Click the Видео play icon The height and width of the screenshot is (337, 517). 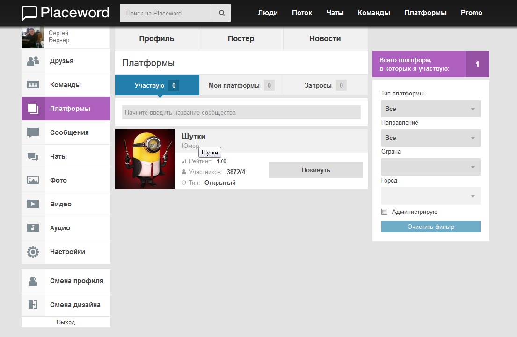(33, 204)
